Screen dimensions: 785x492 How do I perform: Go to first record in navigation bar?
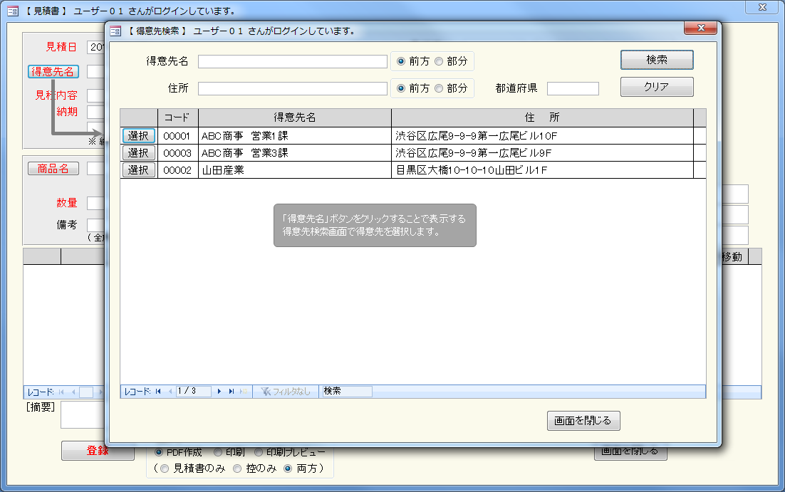click(x=158, y=392)
